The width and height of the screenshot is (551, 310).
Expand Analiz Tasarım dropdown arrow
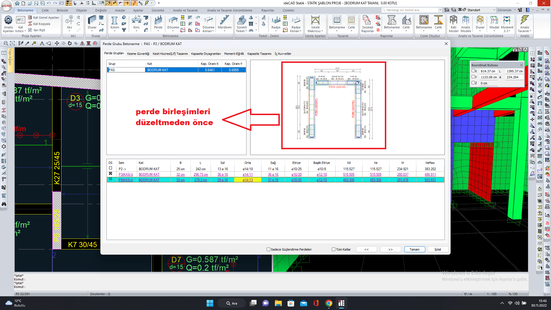530,31
